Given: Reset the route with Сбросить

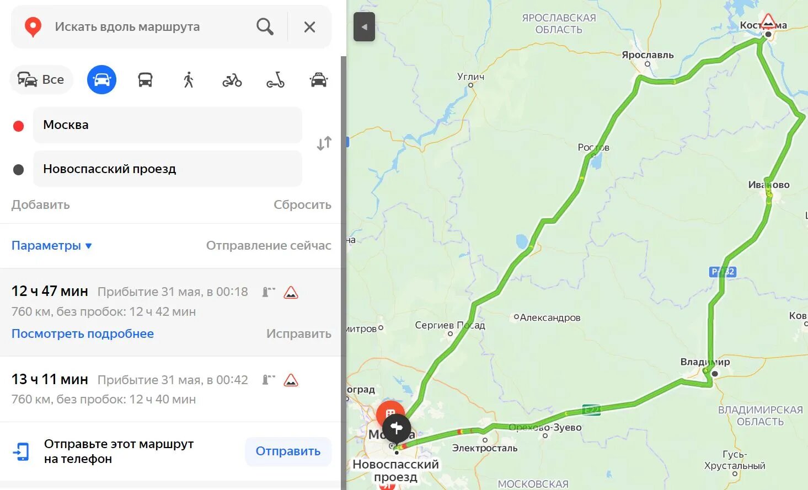Looking at the screenshot, I should [302, 204].
